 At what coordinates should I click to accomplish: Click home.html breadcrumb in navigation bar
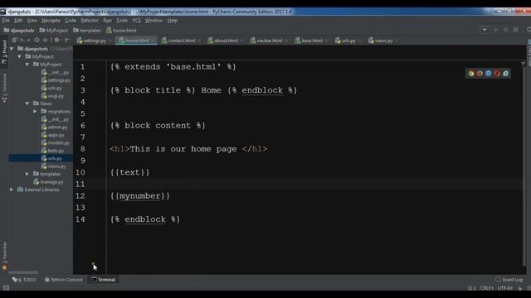tap(121, 30)
